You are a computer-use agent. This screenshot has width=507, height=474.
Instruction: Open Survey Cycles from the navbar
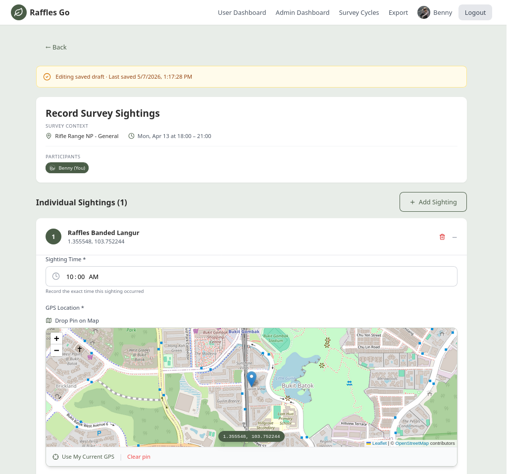point(359,12)
